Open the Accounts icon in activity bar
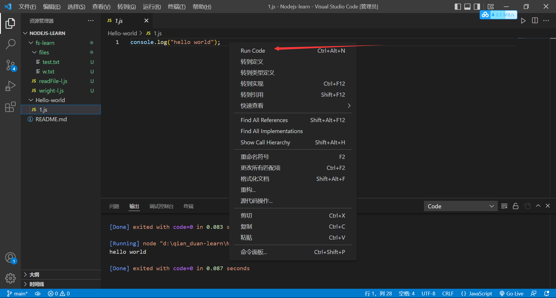 pyautogui.click(x=10, y=258)
